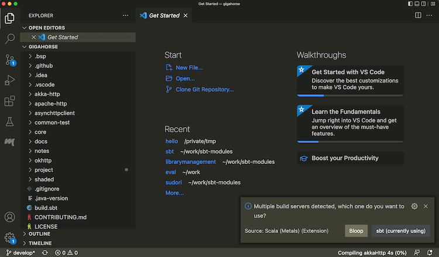
Task: Open recent project sudori
Action: click(x=174, y=183)
